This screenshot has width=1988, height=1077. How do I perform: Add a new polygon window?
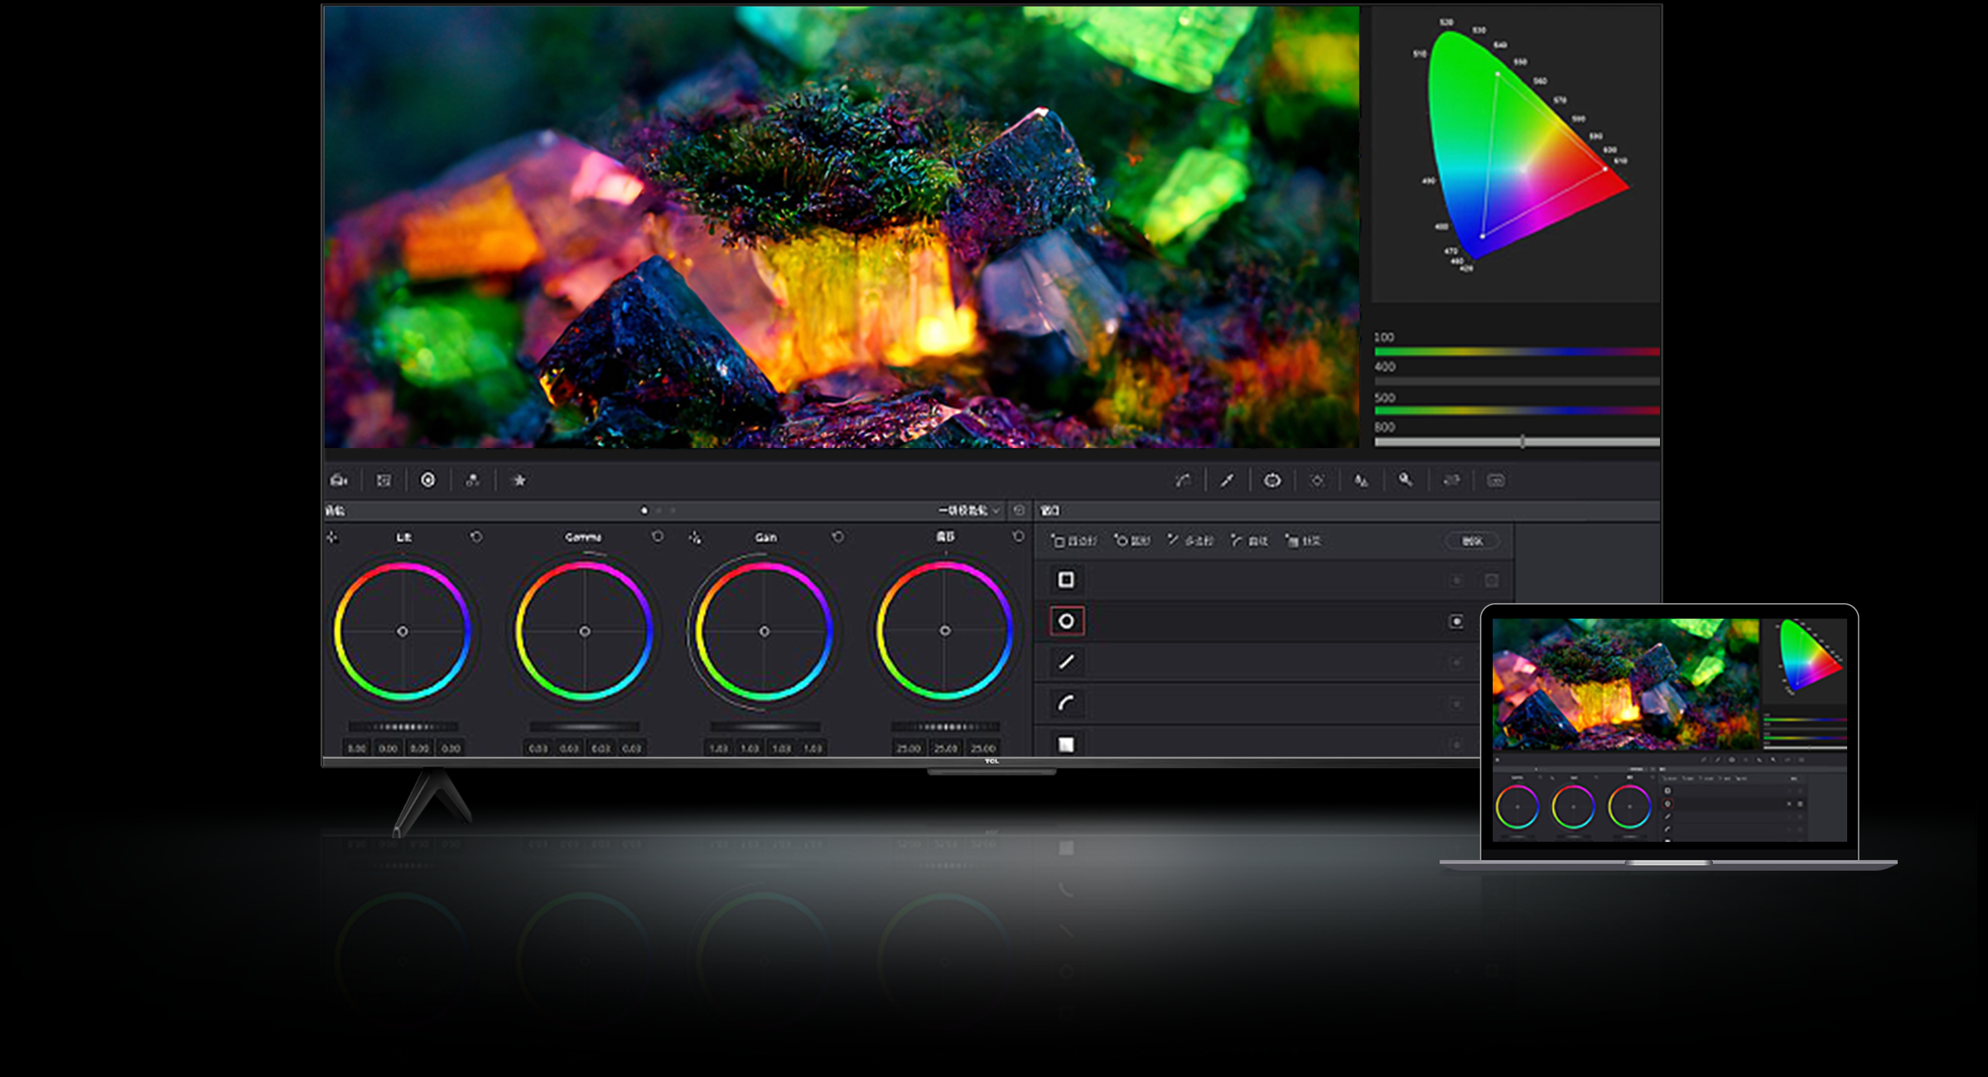(1190, 541)
